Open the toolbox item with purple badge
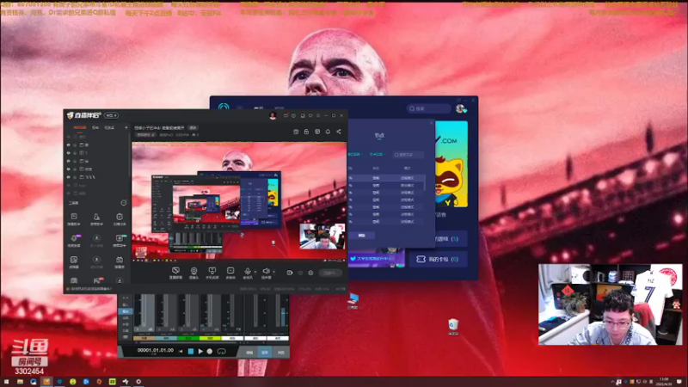The width and height of the screenshot is (688, 387). coord(74,240)
